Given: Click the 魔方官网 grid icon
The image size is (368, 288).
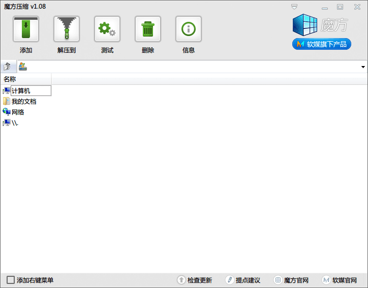Looking at the screenshot, I should pos(278,280).
